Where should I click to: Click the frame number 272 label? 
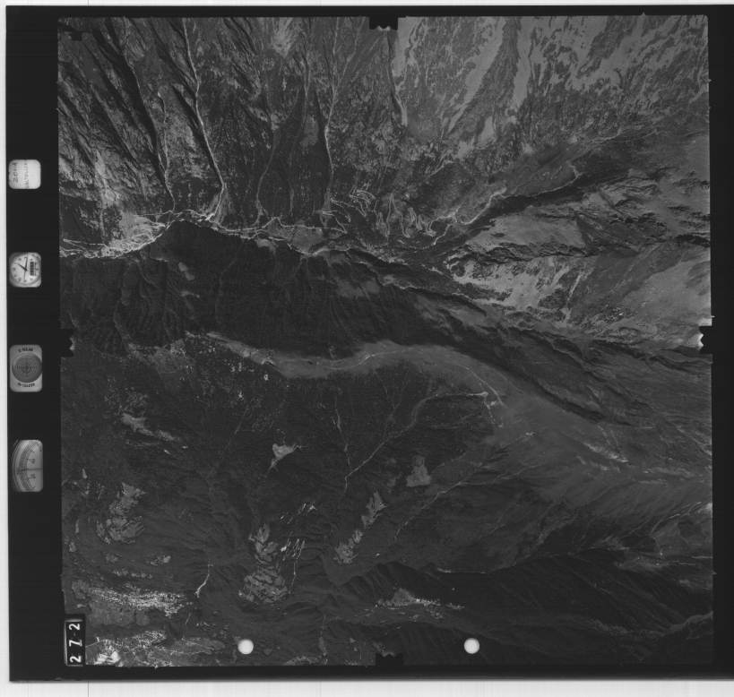[x=76, y=641]
